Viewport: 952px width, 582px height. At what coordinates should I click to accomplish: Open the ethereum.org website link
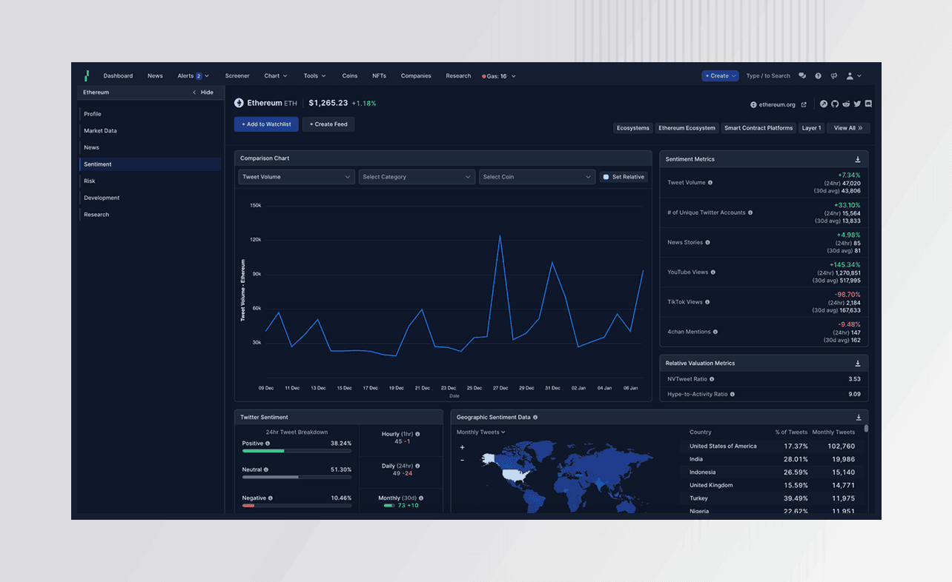click(x=777, y=105)
